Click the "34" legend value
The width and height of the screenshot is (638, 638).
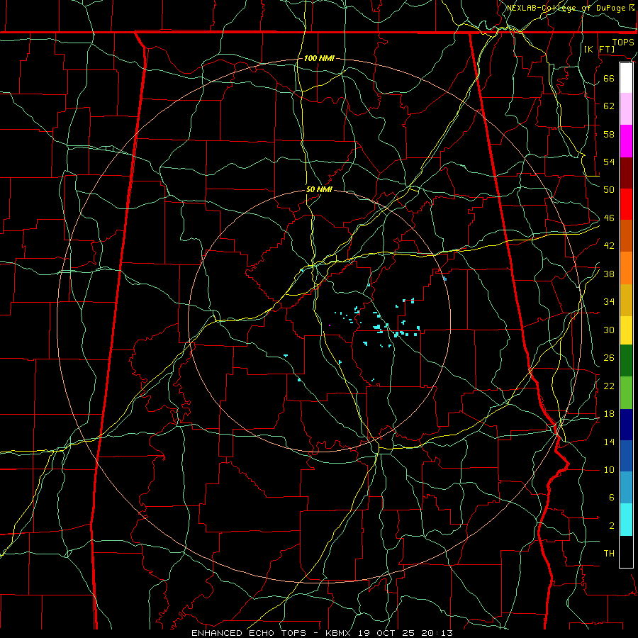pyautogui.click(x=609, y=301)
